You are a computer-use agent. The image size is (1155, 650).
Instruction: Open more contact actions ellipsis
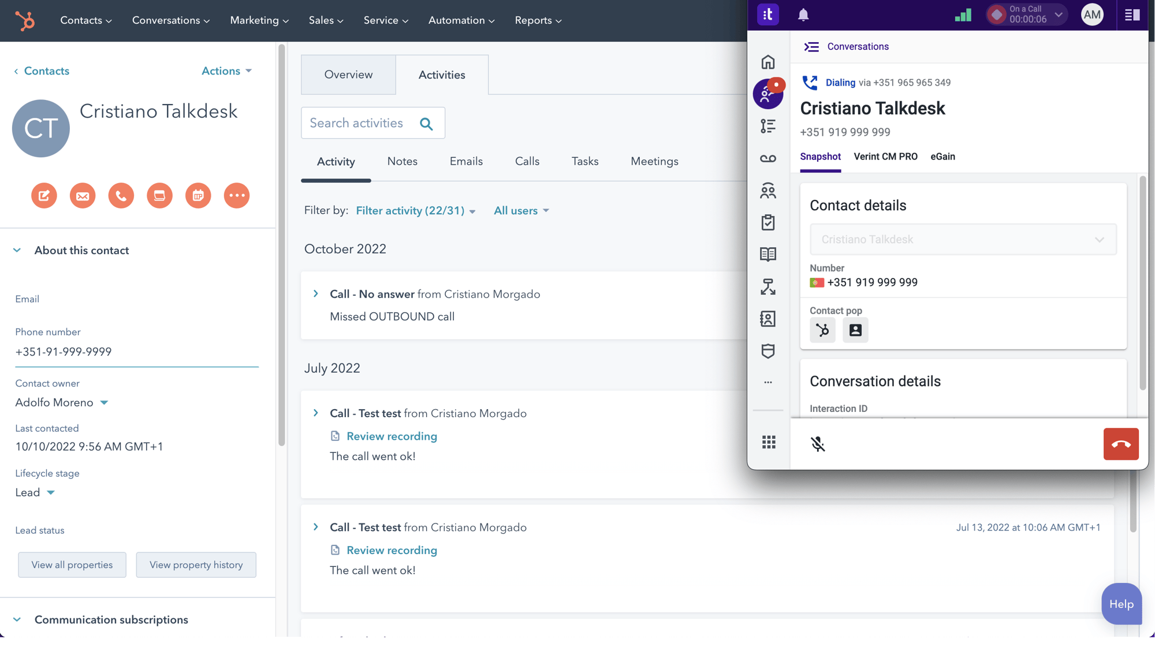pos(237,196)
